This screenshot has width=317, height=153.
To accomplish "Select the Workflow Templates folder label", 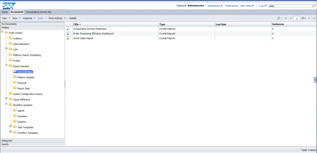I will 28,133.
